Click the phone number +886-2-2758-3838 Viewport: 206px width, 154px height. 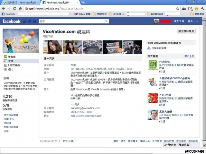[81, 112]
